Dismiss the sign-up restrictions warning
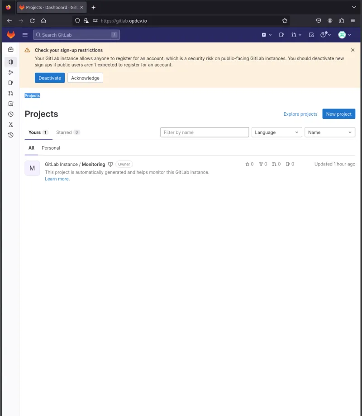Screen dimensions: 362x416 point(352,50)
